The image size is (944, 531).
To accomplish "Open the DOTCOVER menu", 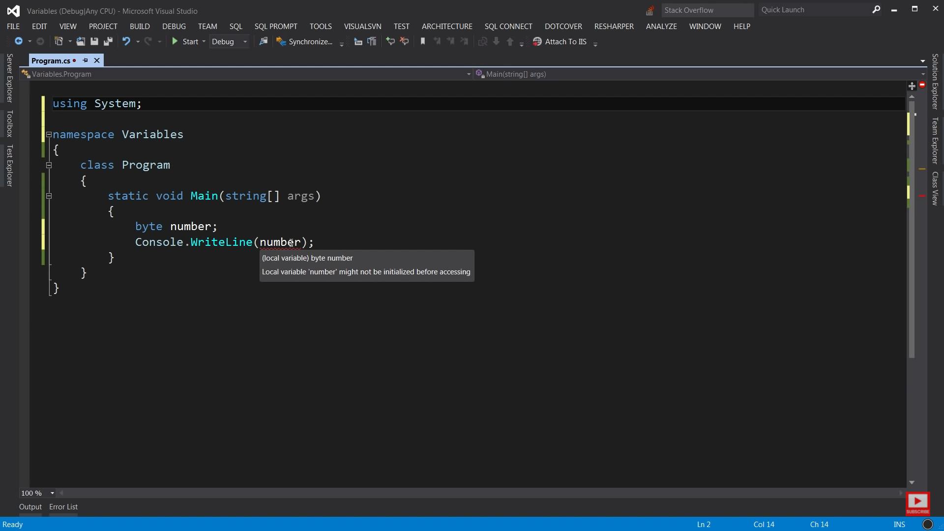I will click(x=563, y=27).
